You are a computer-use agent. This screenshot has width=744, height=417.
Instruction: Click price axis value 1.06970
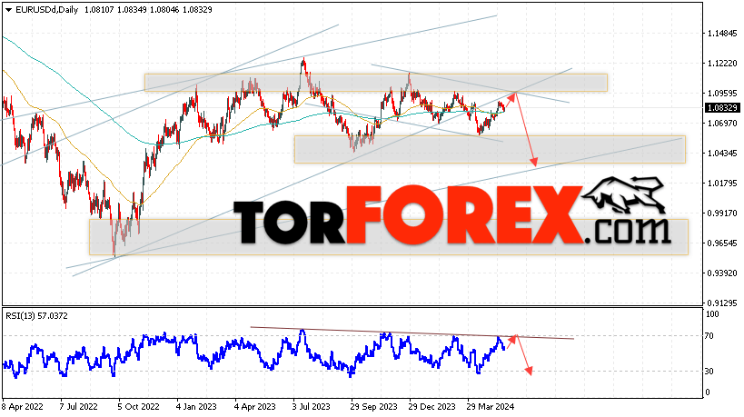coord(722,124)
